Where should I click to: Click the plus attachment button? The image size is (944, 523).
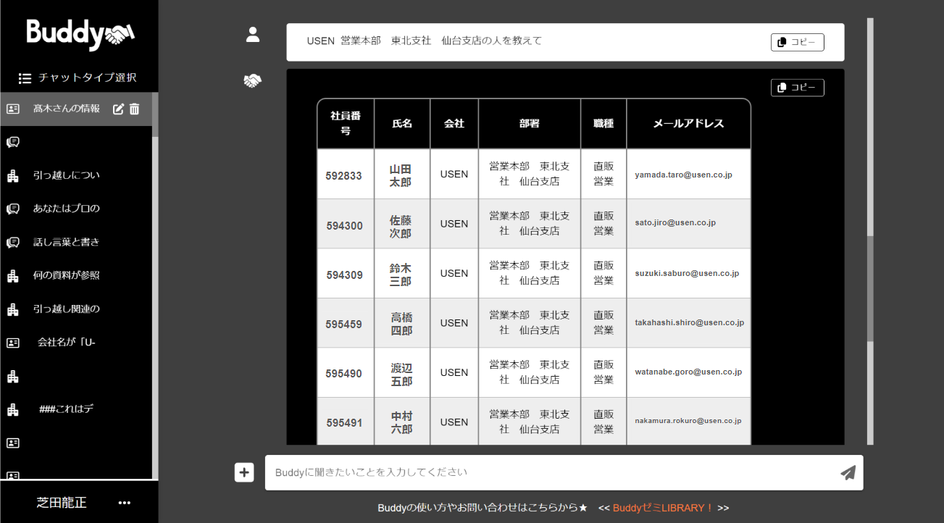point(244,472)
